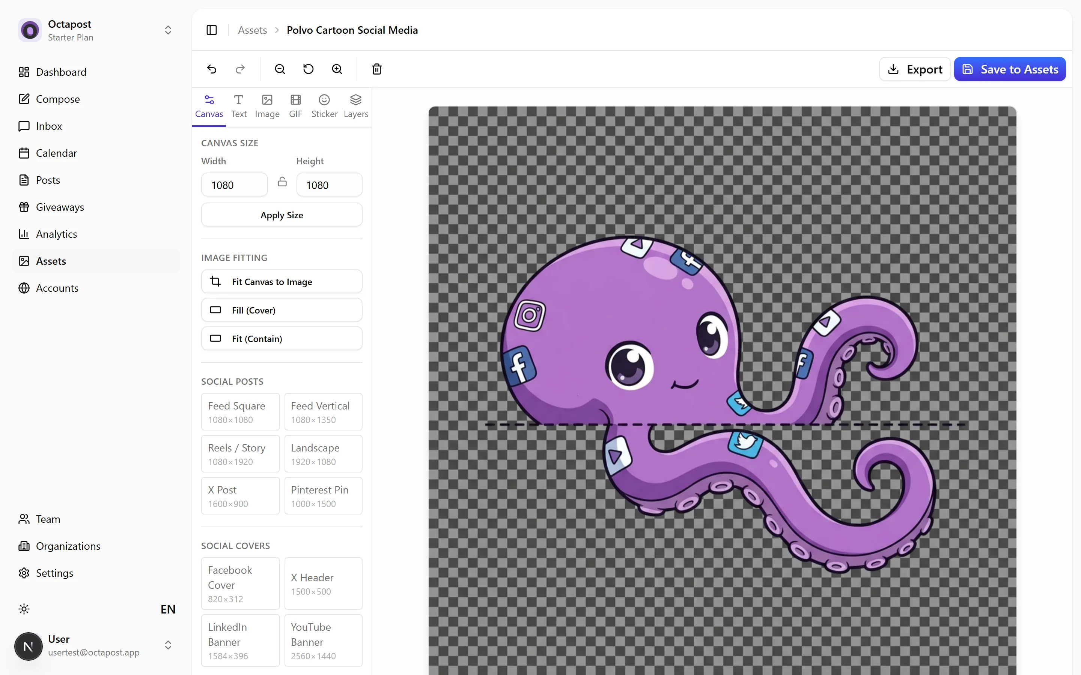Select the Landscape 1920×1080 preset

tap(324, 454)
